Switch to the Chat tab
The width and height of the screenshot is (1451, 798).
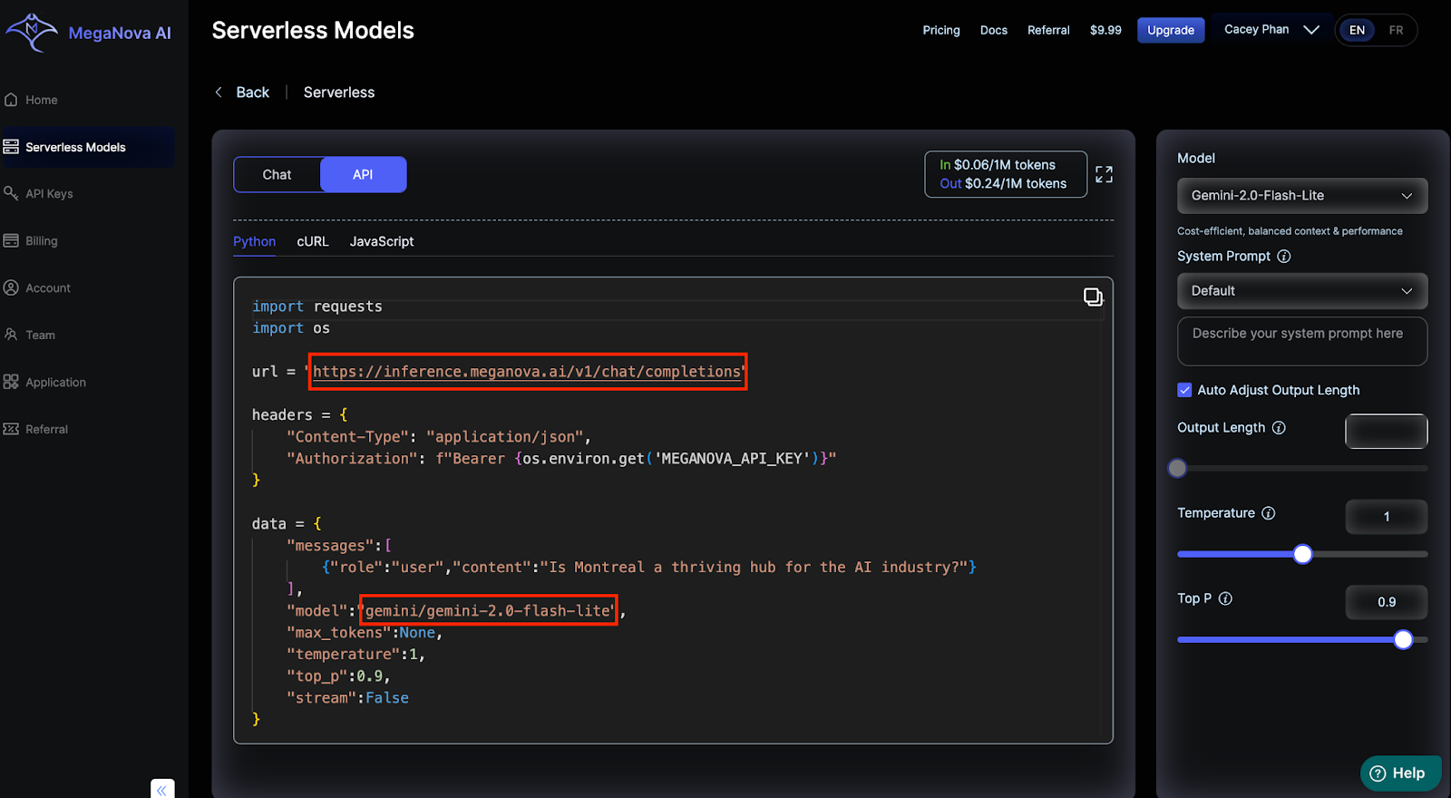pos(278,175)
